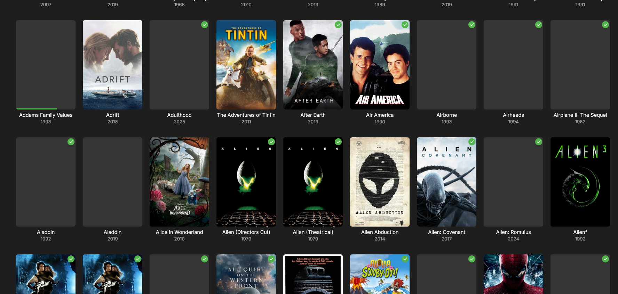Click the checkmark on Alien: Covenant poster
Screen dimensions: 618x294
472,142
